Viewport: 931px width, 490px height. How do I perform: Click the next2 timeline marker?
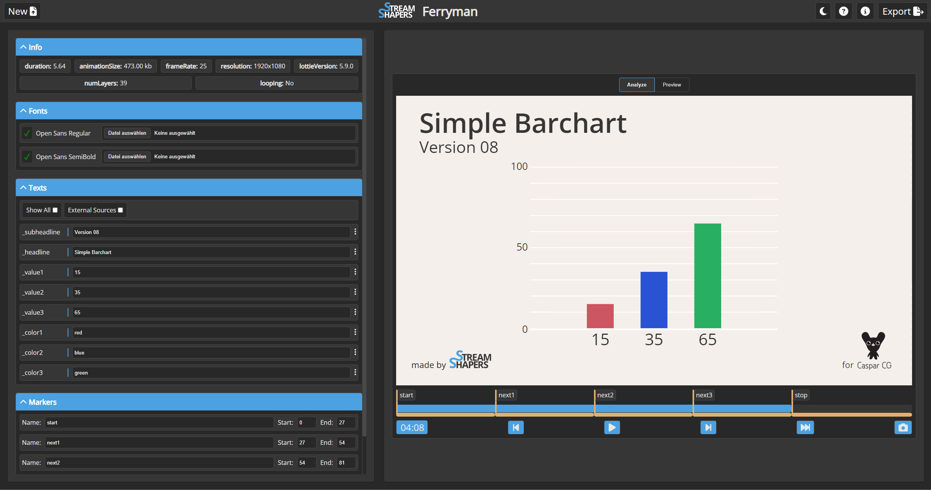tap(605, 395)
